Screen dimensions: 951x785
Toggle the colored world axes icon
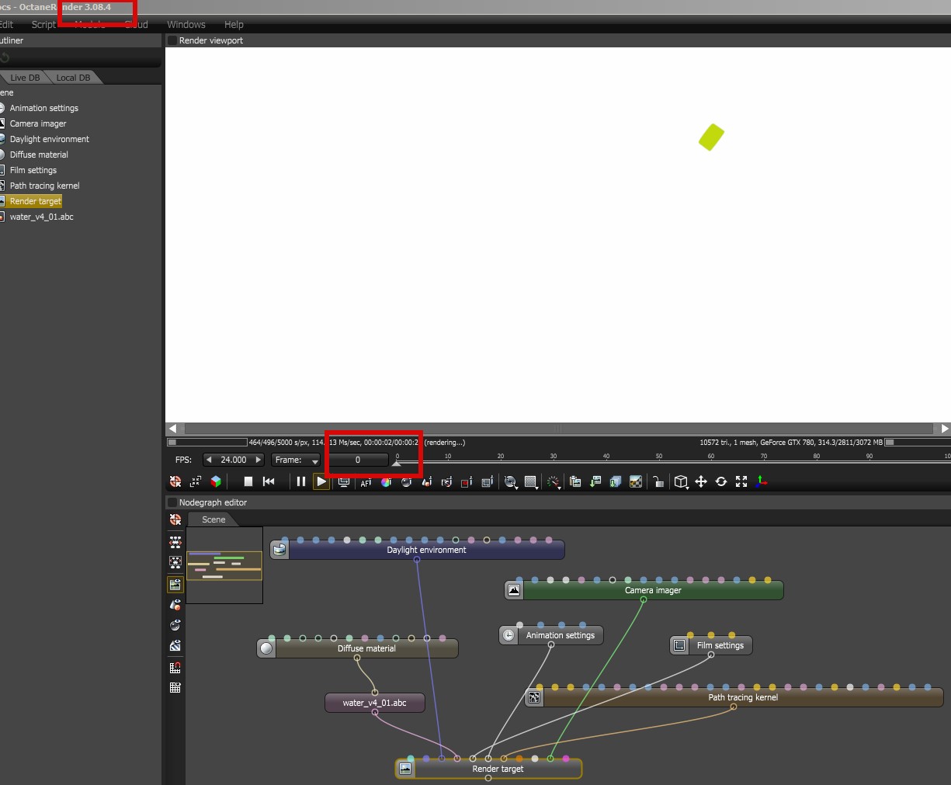click(x=762, y=481)
